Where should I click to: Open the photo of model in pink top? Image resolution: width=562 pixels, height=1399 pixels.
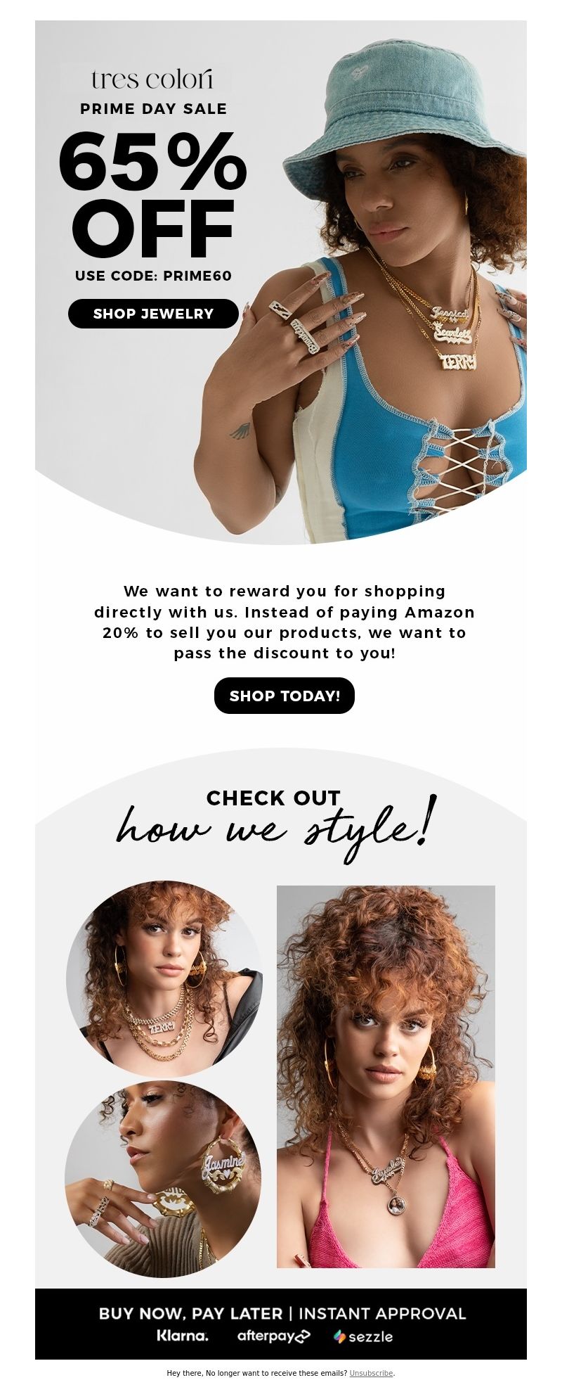[386, 1076]
